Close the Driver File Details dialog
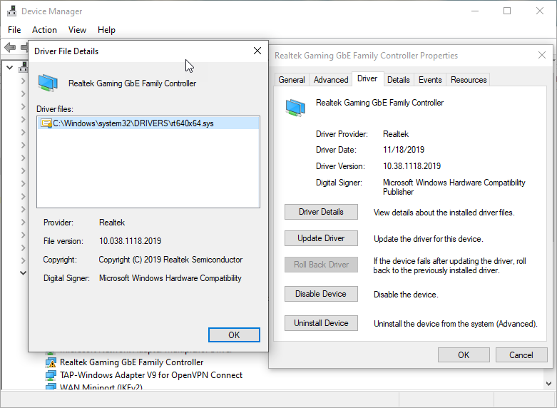The height and width of the screenshot is (408, 557). point(257,51)
